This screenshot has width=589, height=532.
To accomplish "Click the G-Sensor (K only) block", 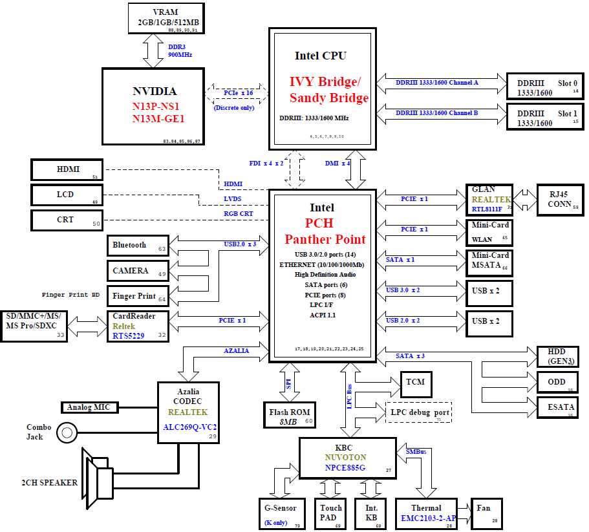I will 282,514.
